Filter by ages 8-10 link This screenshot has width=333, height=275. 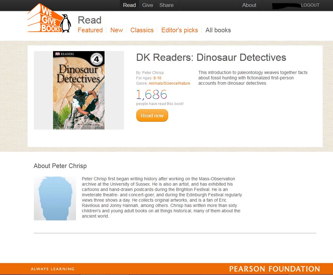(157, 78)
